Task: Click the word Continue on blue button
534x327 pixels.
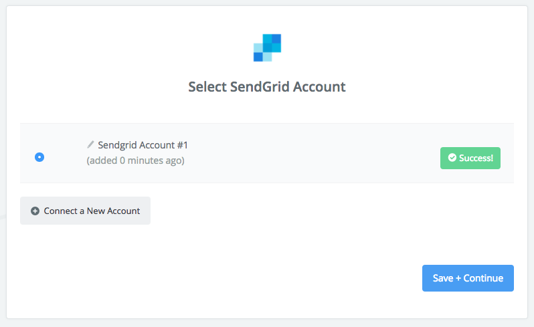Action: [483, 278]
